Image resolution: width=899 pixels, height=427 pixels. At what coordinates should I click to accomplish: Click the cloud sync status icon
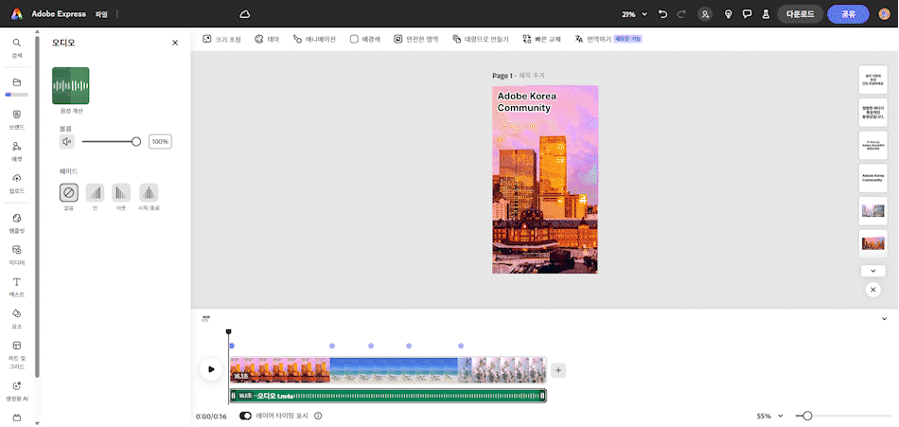(x=245, y=14)
